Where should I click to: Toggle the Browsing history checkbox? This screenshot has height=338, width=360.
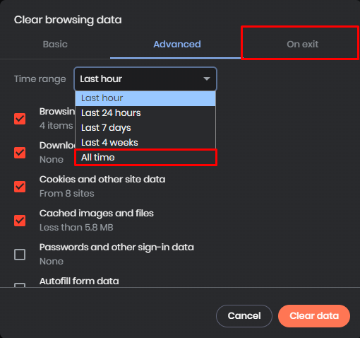coord(20,119)
